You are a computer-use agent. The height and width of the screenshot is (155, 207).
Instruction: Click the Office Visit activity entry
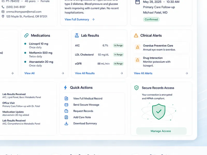click(x=21, y=105)
